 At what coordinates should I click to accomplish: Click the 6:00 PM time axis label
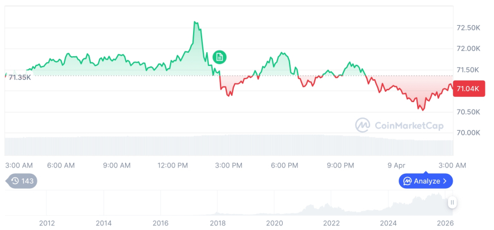[x=284, y=165]
